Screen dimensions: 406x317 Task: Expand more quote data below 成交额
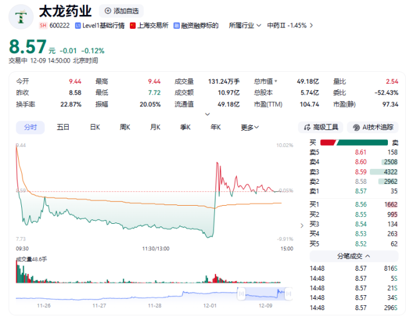(207, 114)
